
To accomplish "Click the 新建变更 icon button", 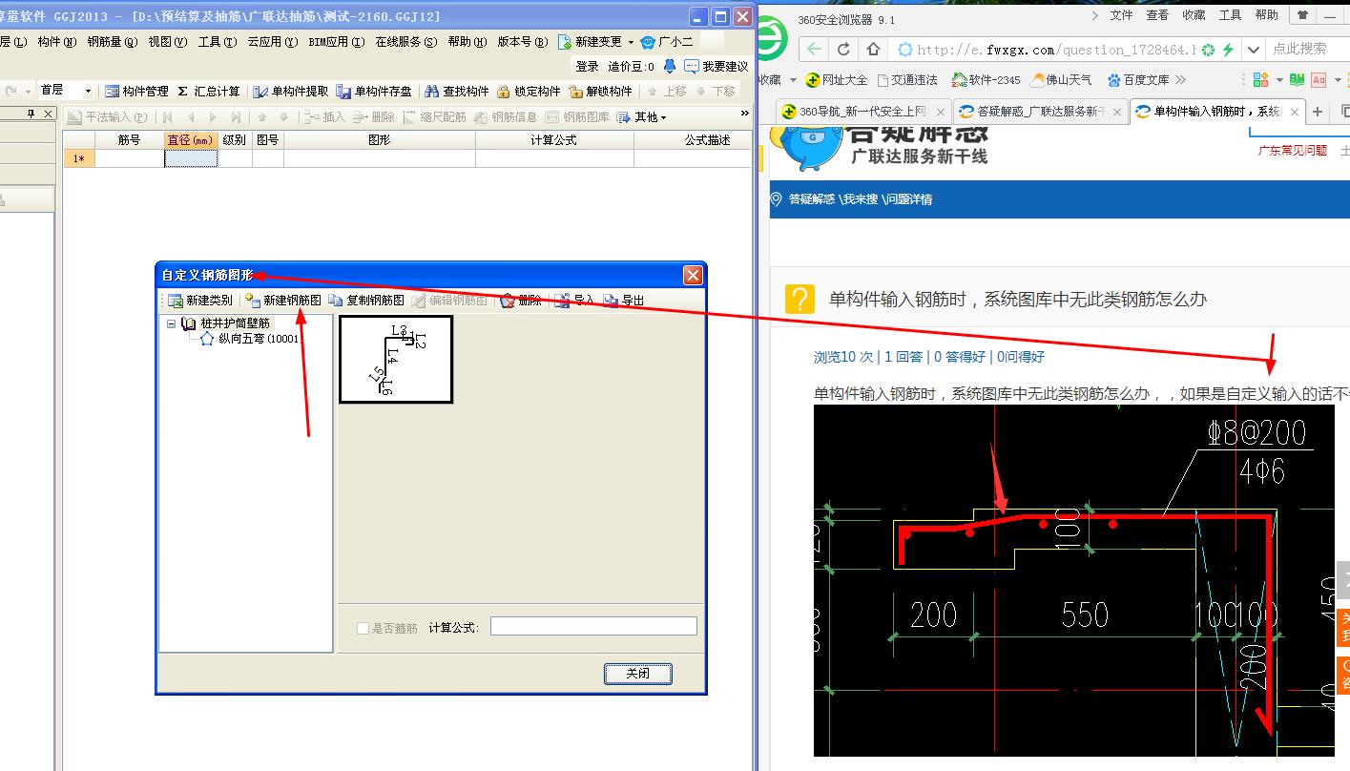I will click(x=590, y=42).
